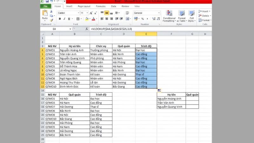Click the Save icon in quick access toolbar
This screenshot has height=143, width=254.
pyautogui.click(x=47, y=1)
